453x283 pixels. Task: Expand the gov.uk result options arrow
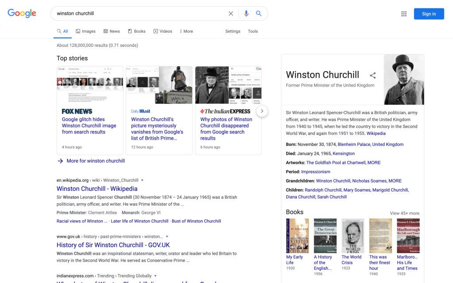click(167, 237)
